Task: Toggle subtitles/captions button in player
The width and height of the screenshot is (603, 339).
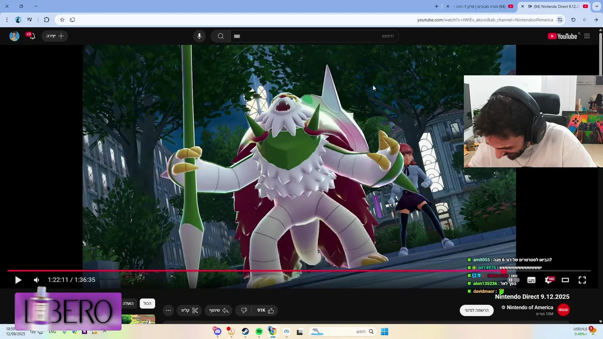Action: tap(531, 280)
